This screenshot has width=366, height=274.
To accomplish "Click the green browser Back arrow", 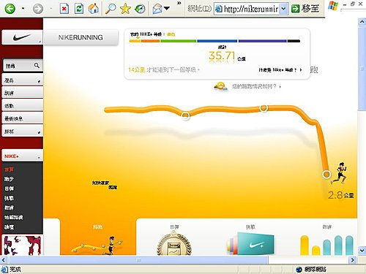I will [x=10, y=9].
